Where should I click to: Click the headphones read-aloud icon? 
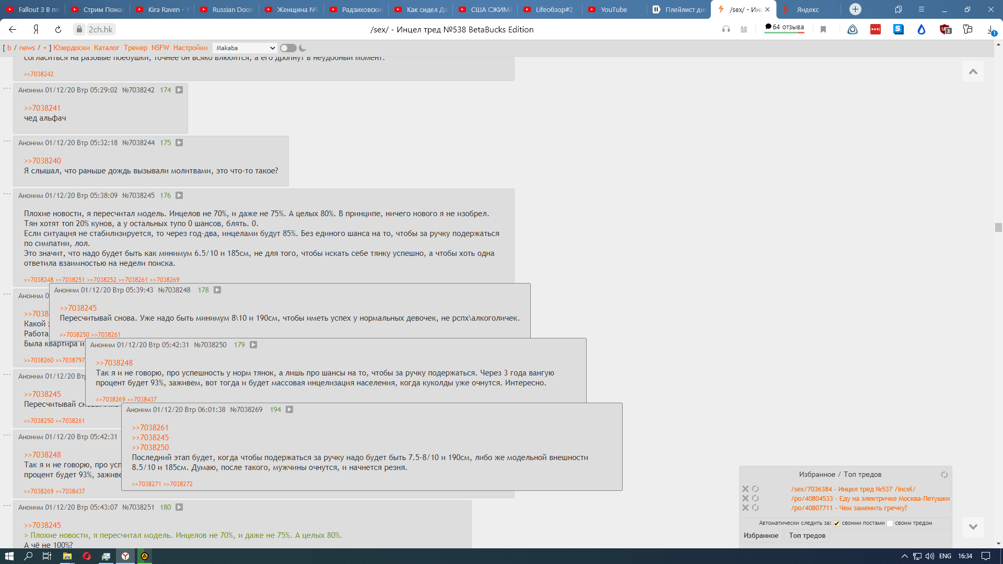click(726, 30)
